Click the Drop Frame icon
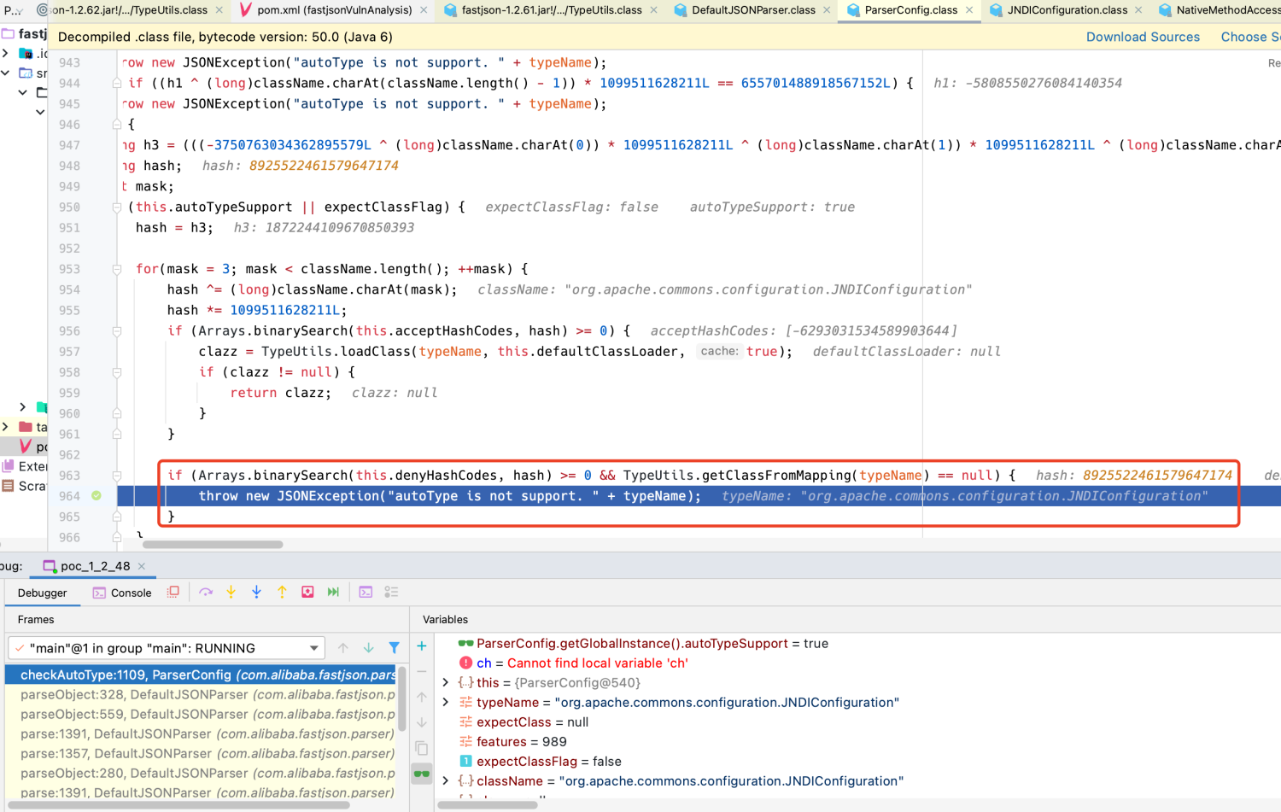This screenshot has width=1281, height=812. point(307,592)
